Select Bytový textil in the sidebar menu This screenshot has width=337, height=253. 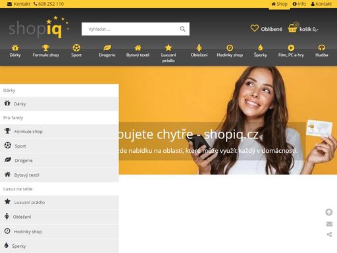tap(59, 175)
